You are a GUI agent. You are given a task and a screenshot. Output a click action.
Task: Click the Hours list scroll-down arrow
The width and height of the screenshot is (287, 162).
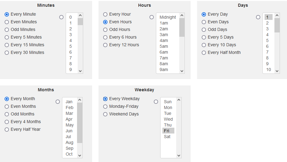coord(182,71)
